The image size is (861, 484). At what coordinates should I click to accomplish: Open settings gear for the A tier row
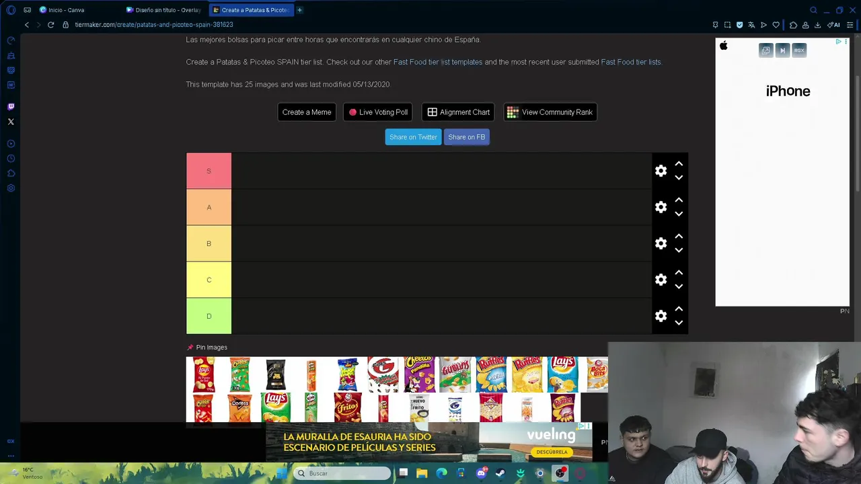(x=661, y=207)
